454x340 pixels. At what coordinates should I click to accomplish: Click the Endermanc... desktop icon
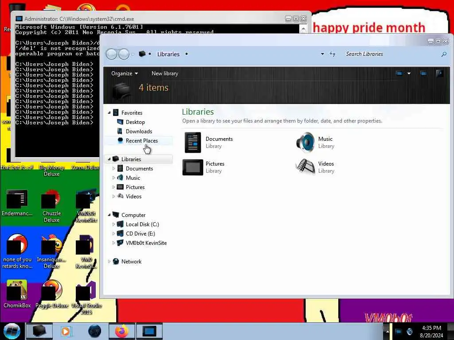coord(17,203)
